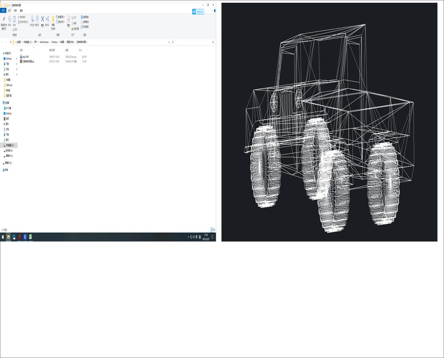444x358 pixels.
Task: Click the Refresh icon beside the address bar
Action: [x=173, y=42]
